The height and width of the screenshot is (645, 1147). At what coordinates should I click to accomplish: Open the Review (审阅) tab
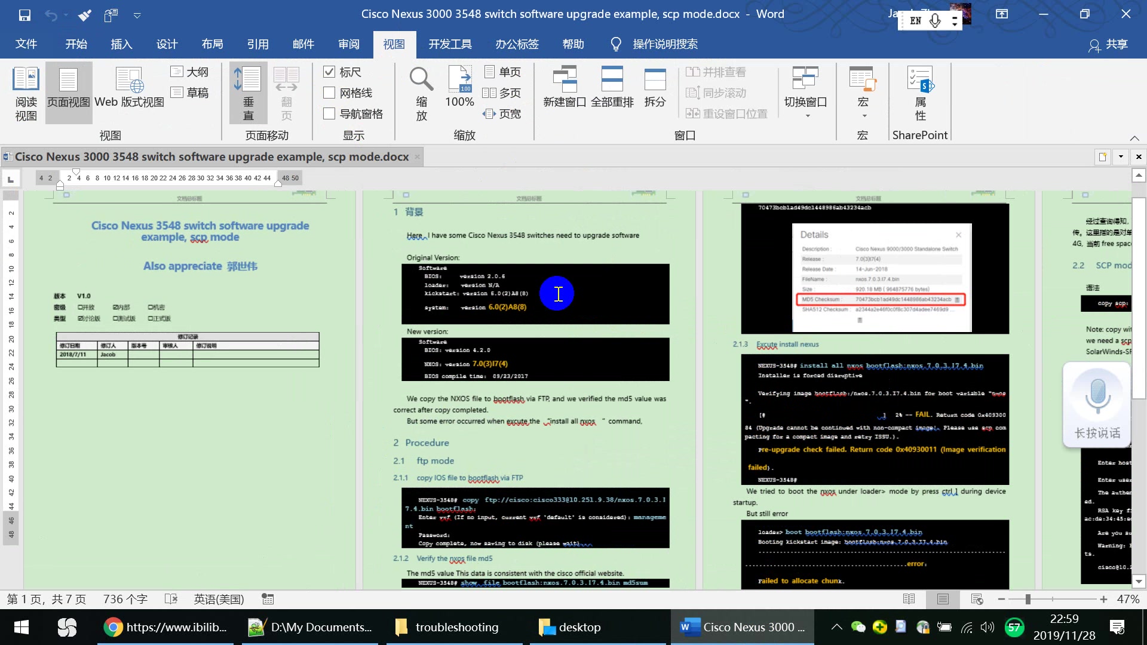348,44
